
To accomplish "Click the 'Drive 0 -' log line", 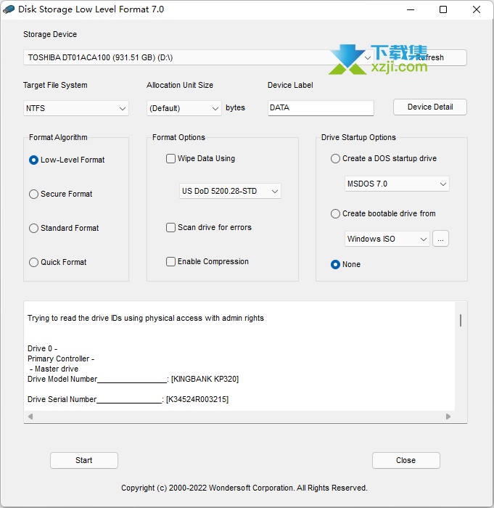I will [42, 348].
